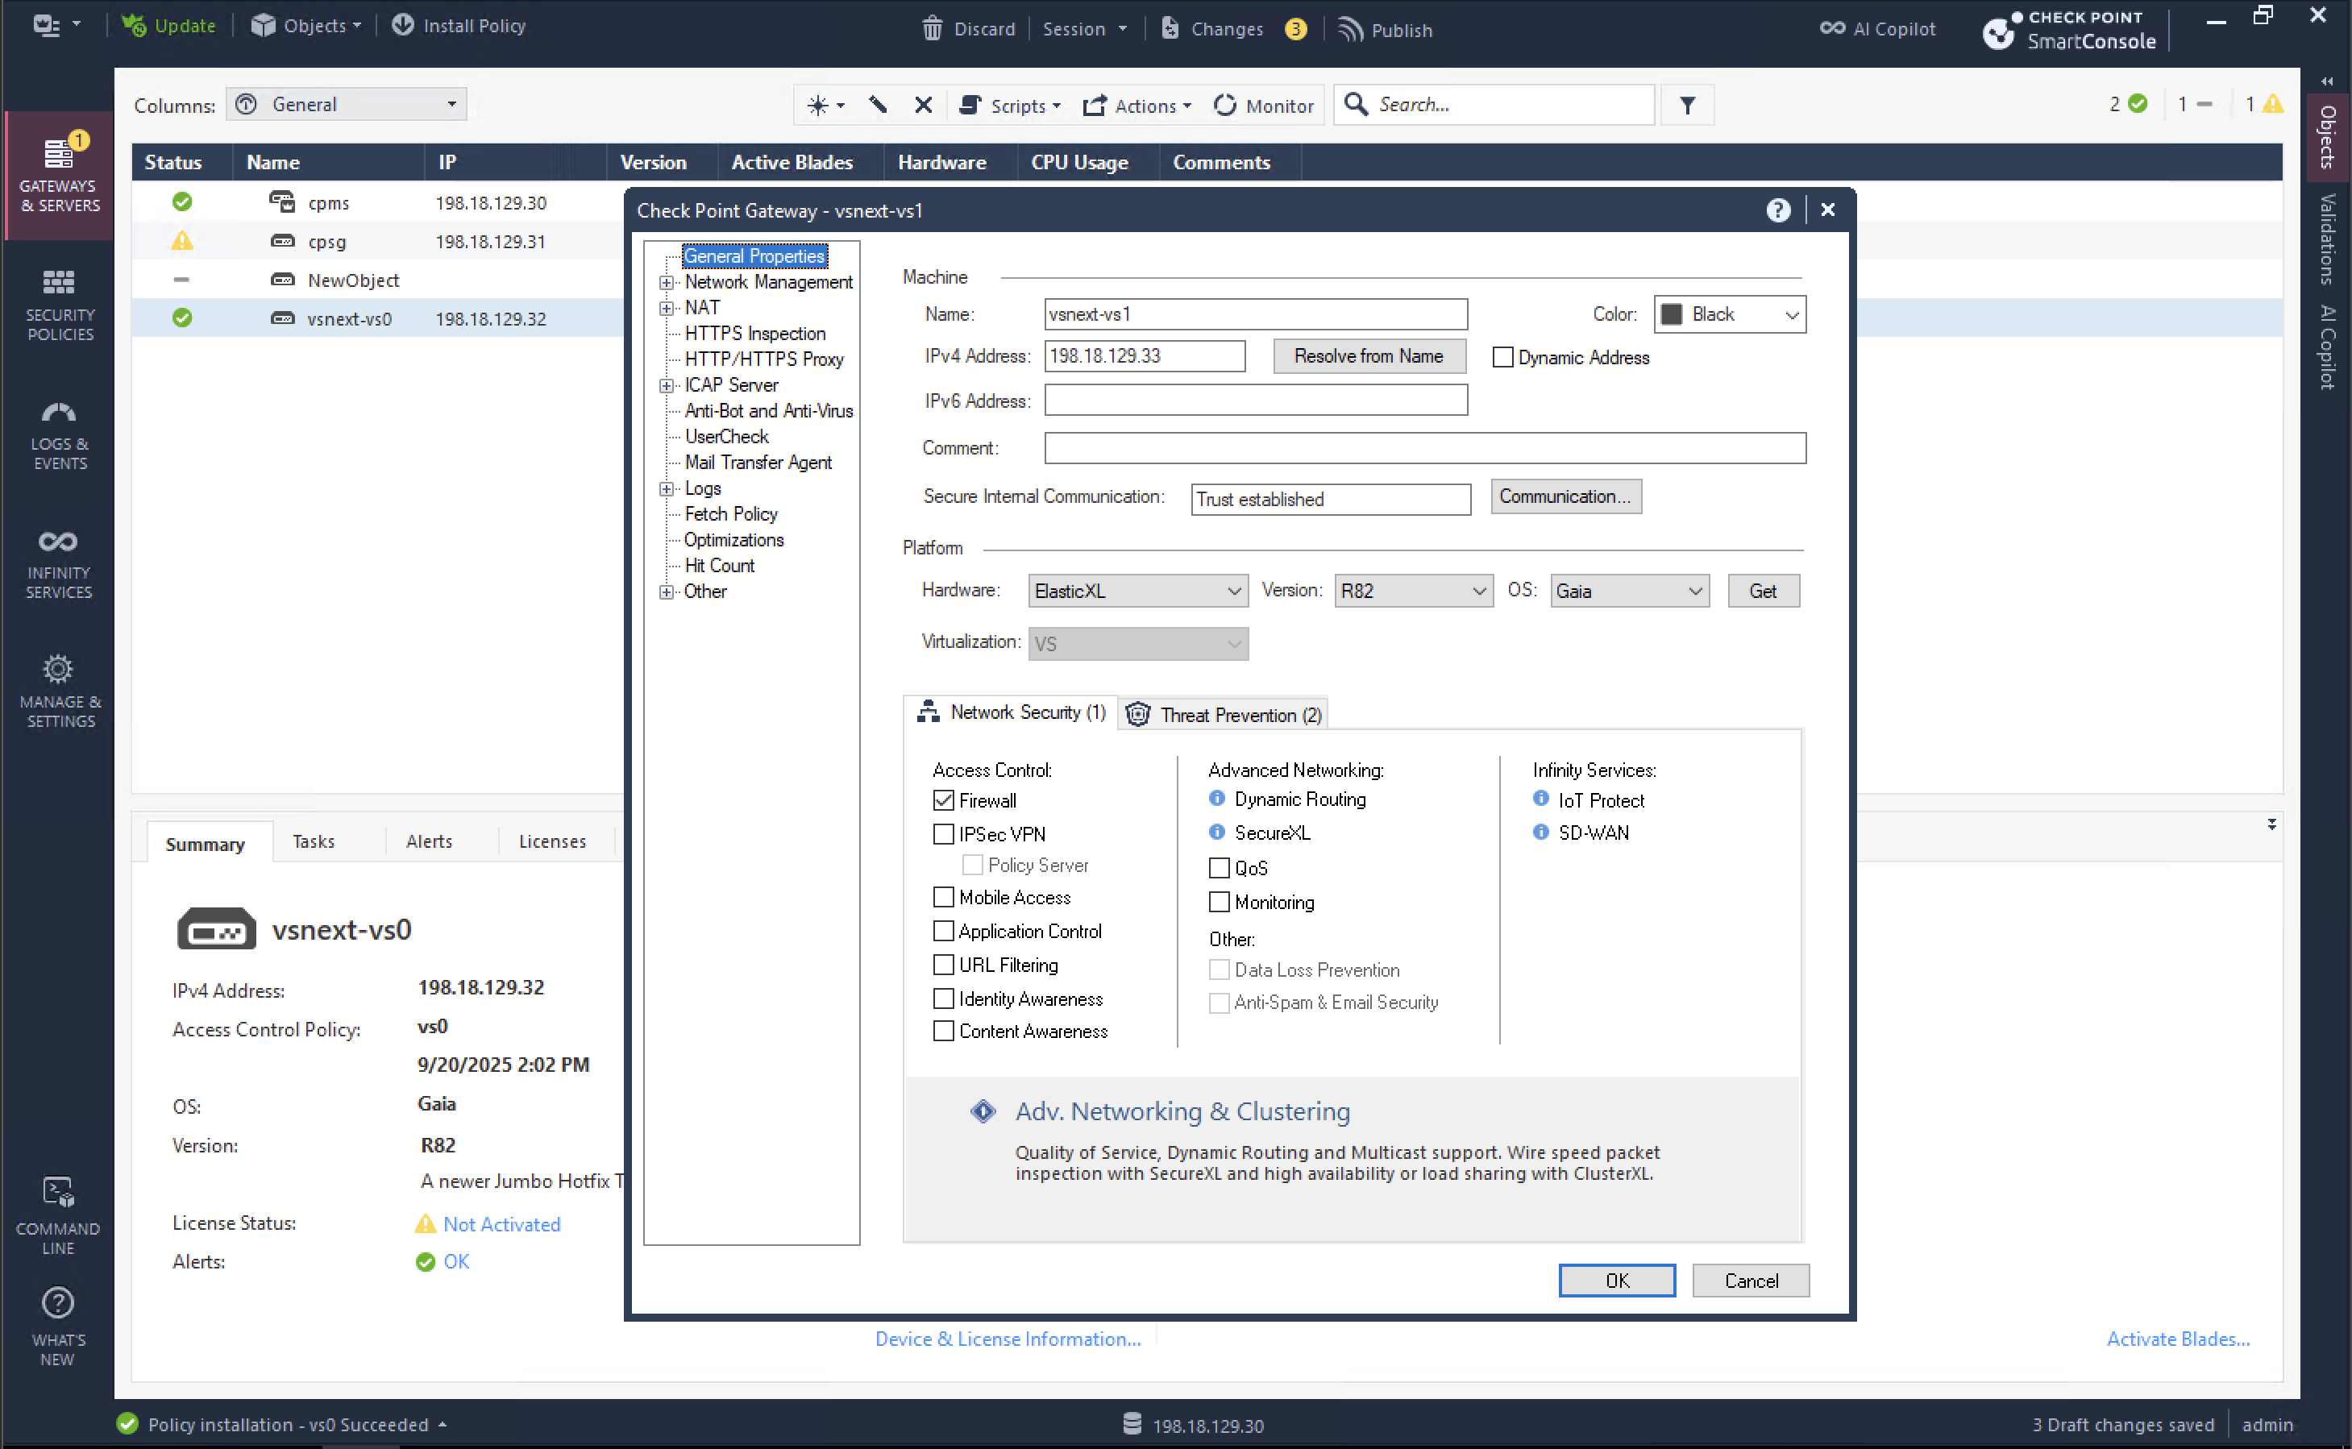This screenshot has width=2352, height=1449.
Task: Open Security Policies from the sidebar
Action: pyautogui.click(x=59, y=305)
